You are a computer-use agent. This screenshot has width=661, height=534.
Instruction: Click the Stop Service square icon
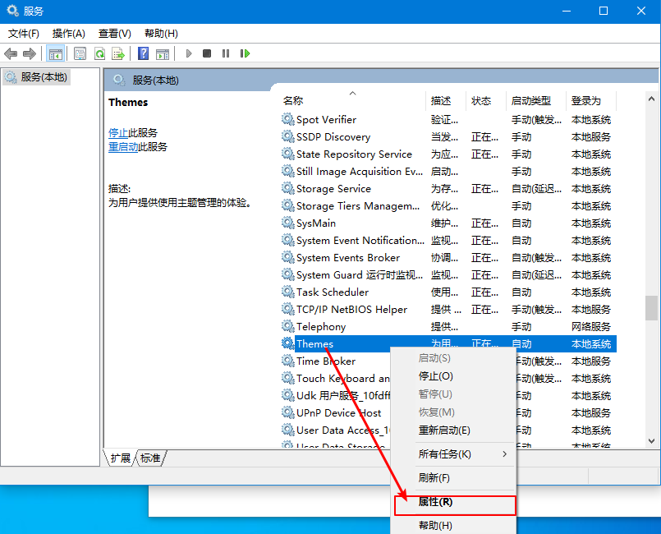click(x=207, y=53)
